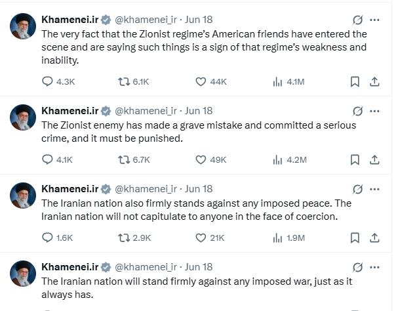The width and height of the screenshot is (398, 311).
Task: View 1.9M views analytics
Action: [289, 238]
